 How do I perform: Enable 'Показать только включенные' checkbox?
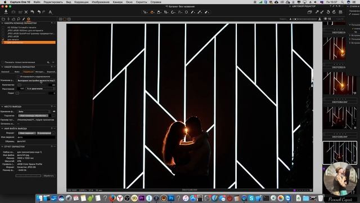pyautogui.click(x=3, y=62)
